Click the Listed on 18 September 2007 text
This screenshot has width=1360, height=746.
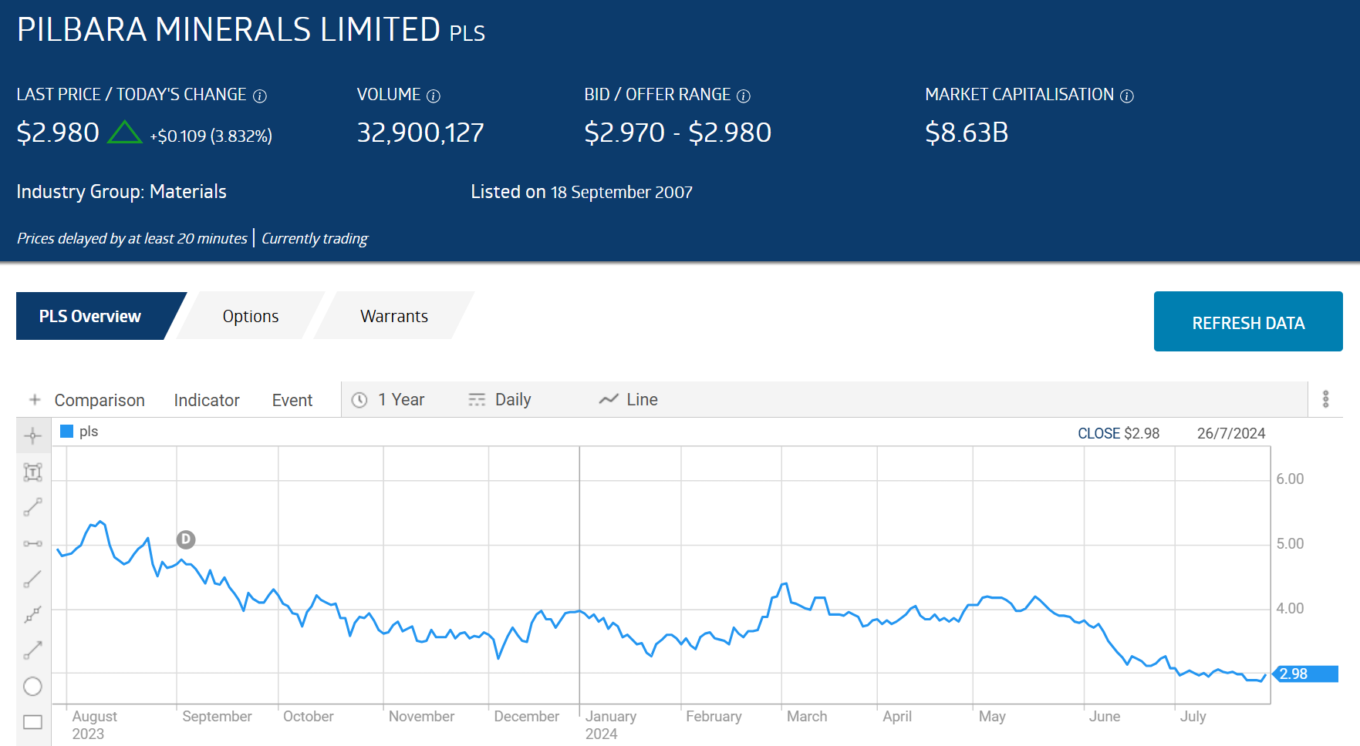pyautogui.click(x=582, y=192)
